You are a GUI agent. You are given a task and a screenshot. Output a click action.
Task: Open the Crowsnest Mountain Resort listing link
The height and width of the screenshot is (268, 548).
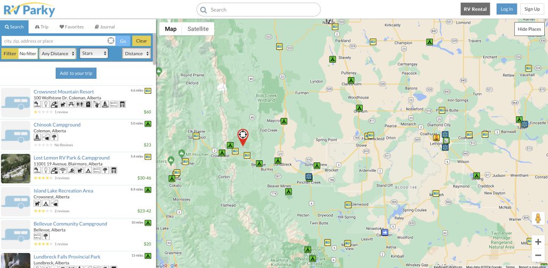pyautogui.click(x=64, y=92)
